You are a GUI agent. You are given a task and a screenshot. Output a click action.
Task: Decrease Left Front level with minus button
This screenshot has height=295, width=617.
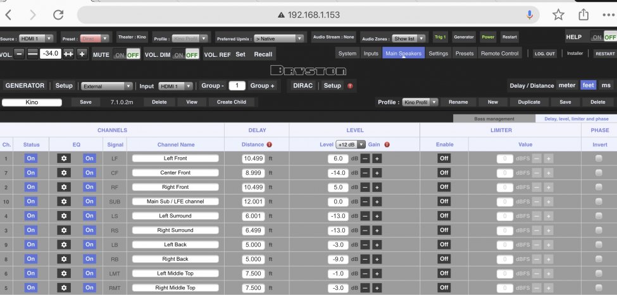click(365, 159)
